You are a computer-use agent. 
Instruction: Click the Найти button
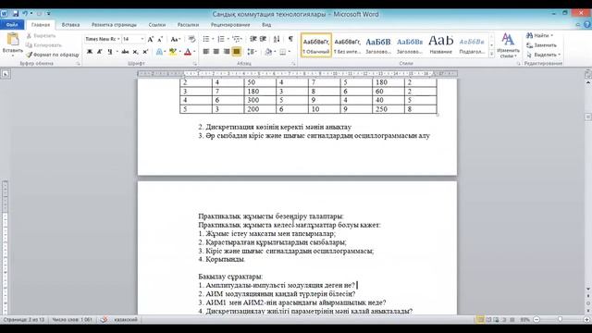click(540, 35)
